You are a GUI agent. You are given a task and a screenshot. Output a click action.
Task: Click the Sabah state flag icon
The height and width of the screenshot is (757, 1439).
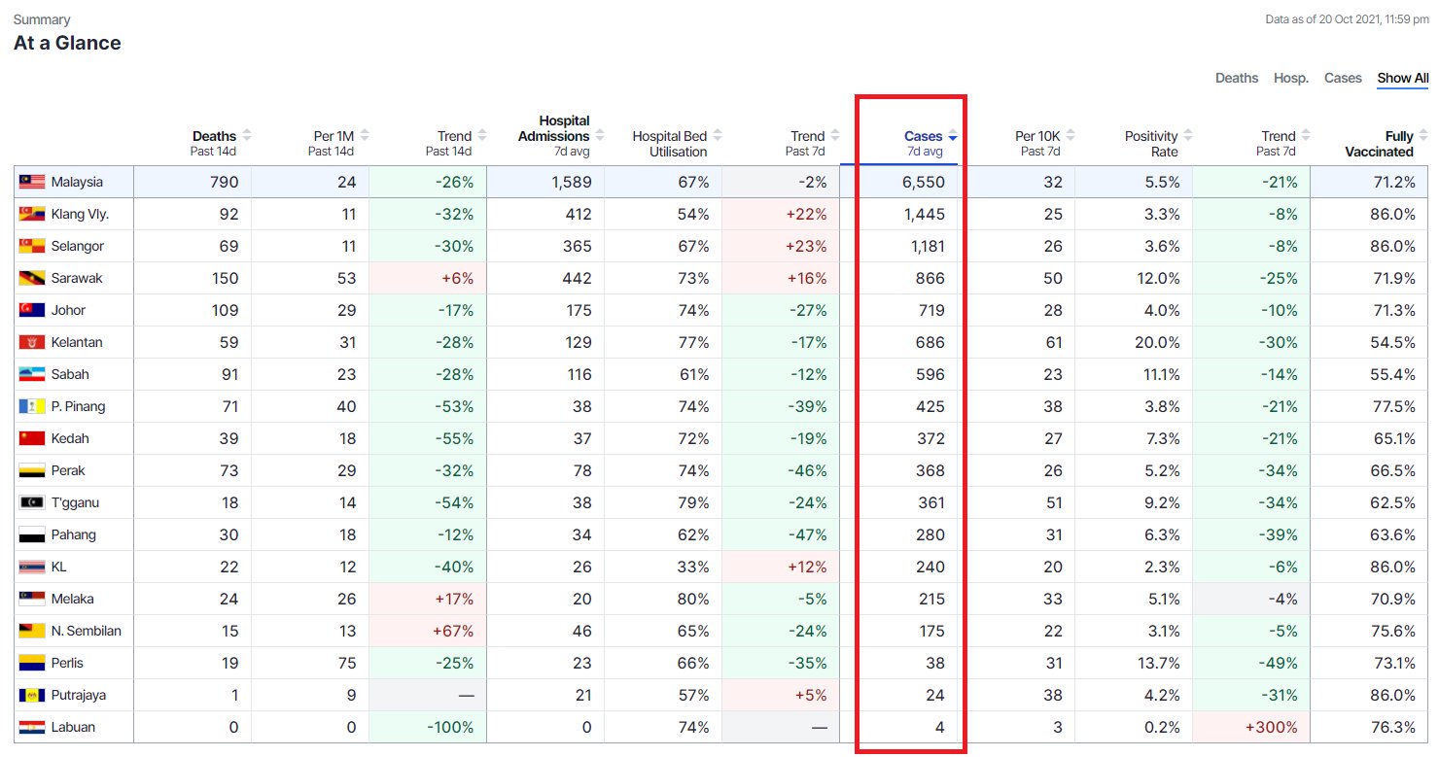(31, 374)
